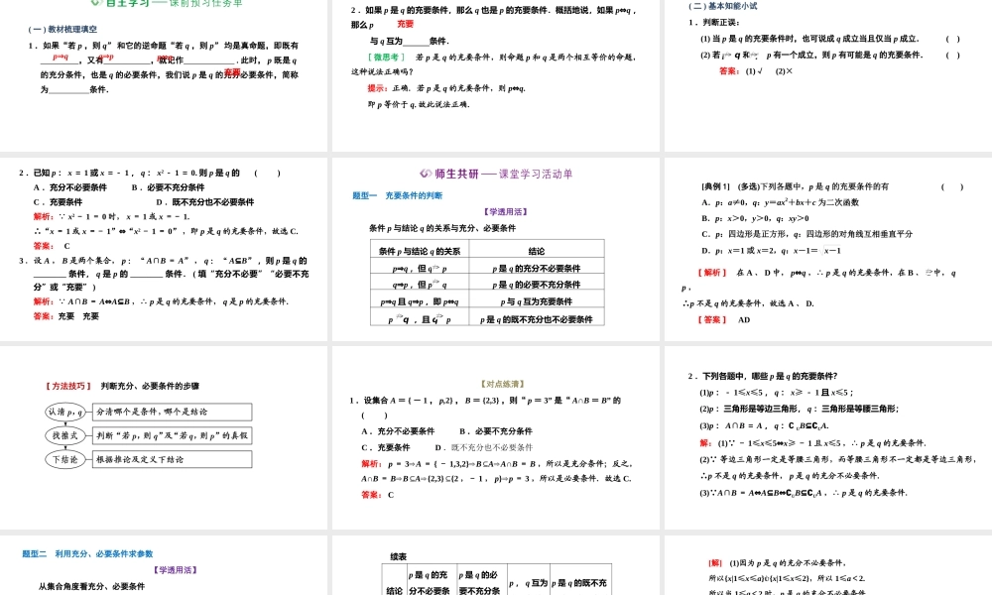Expand the 下结论 step box
The image size is (992, 595).
pos(65,458)
